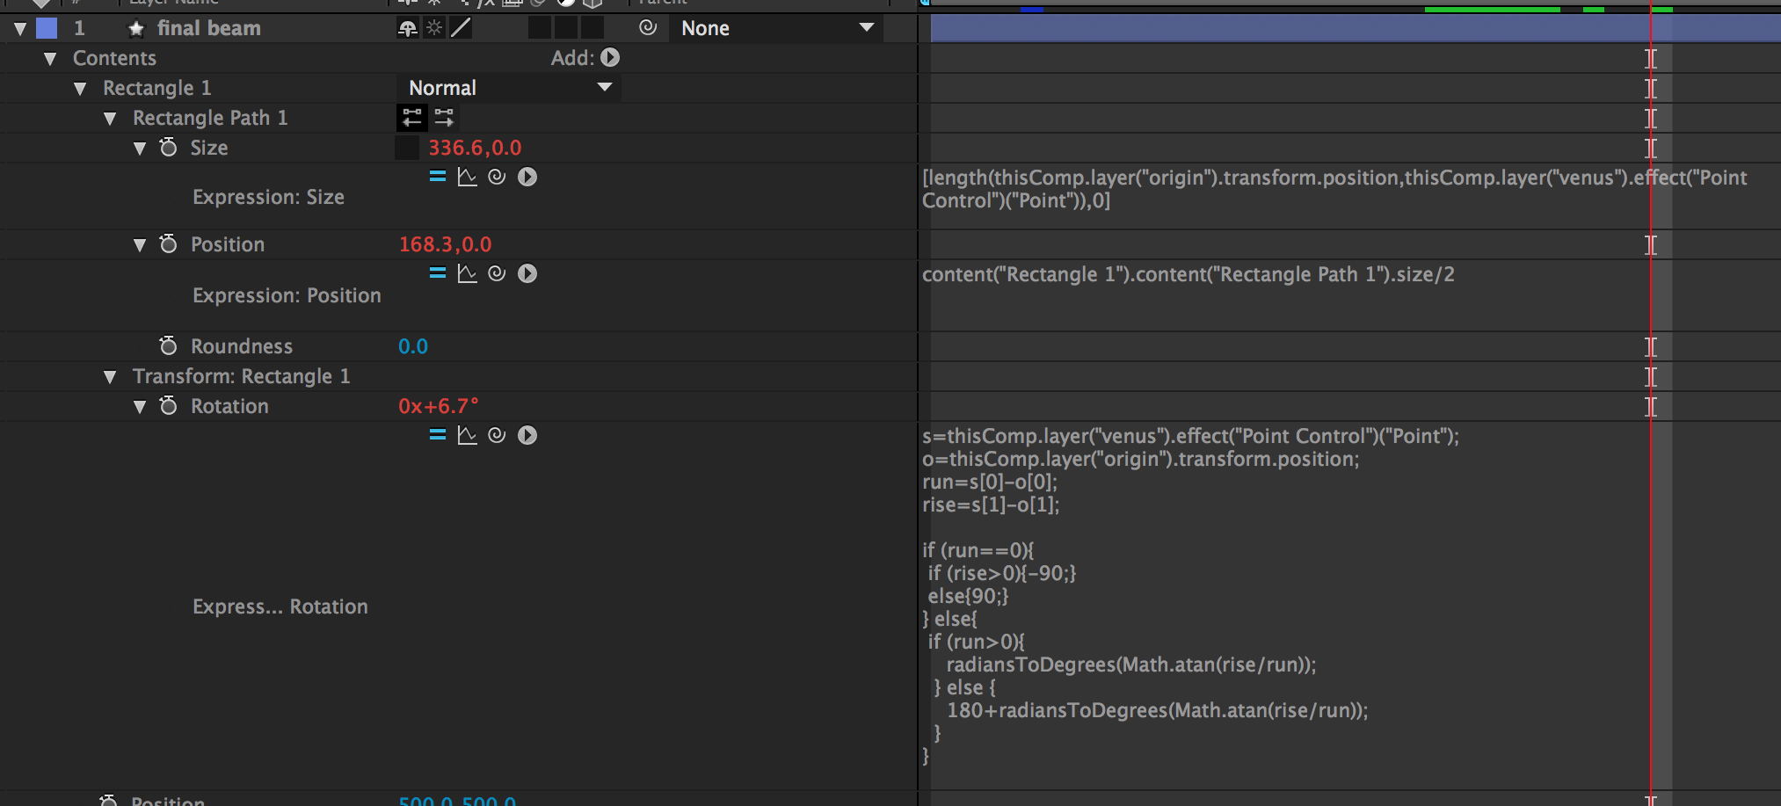Image resolution: width=1781 pixels, height=806 pixels.
Task: Open the Size expression language menu
Action: (527, 177)
